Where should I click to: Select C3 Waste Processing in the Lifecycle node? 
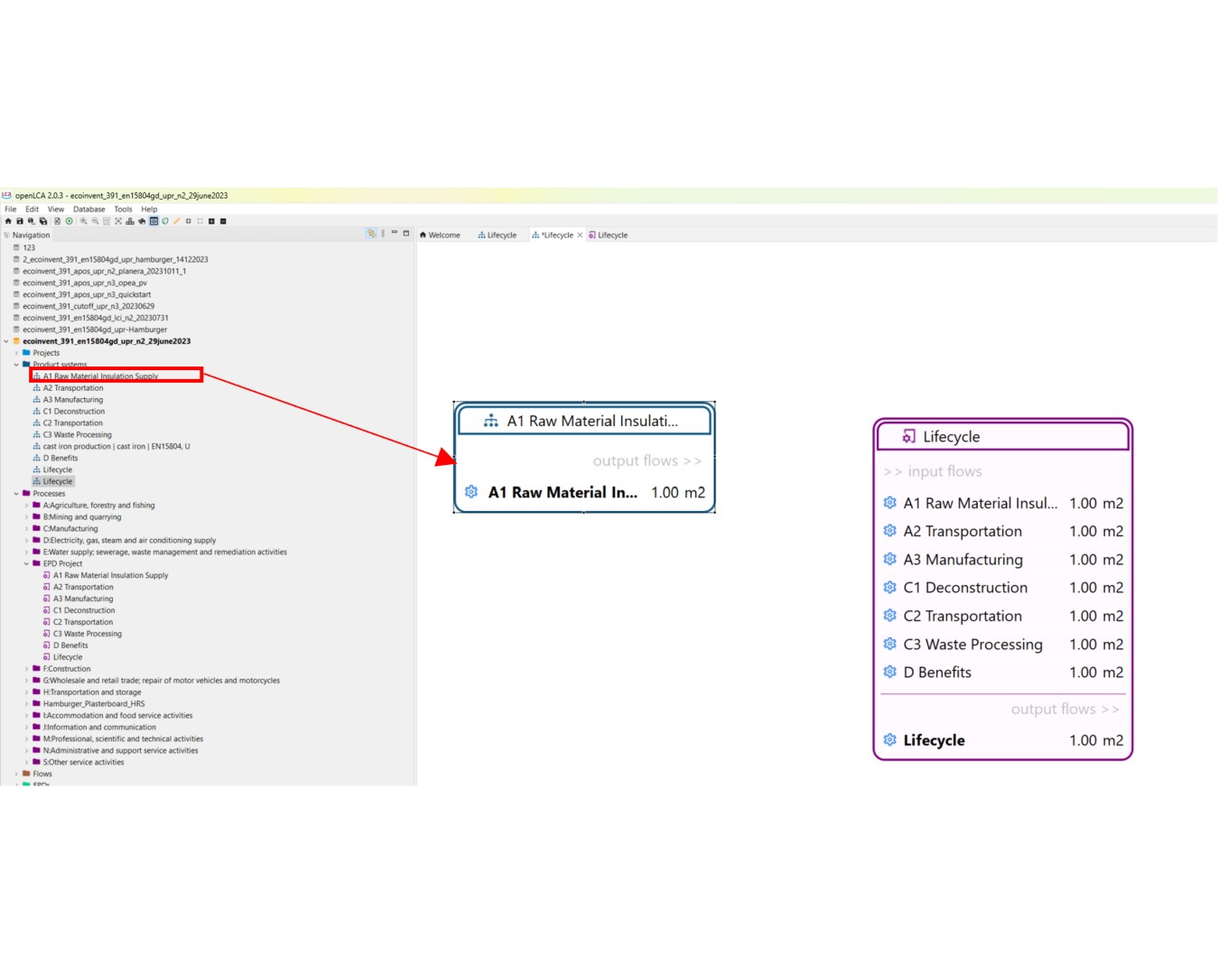click(972, 645)
